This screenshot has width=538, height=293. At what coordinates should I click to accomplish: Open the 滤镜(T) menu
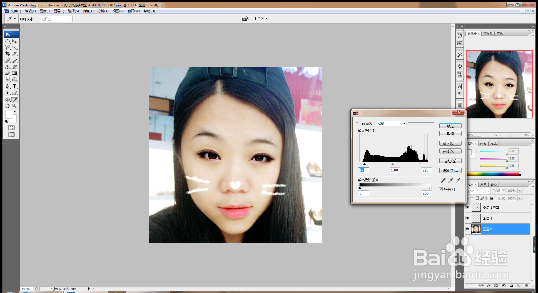[x=88, y=11]
